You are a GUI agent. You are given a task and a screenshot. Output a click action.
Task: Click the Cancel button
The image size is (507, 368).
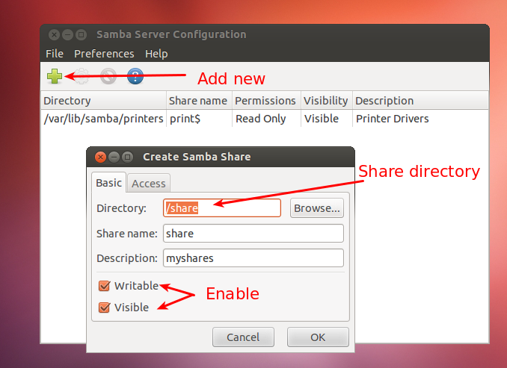point(243,337)
